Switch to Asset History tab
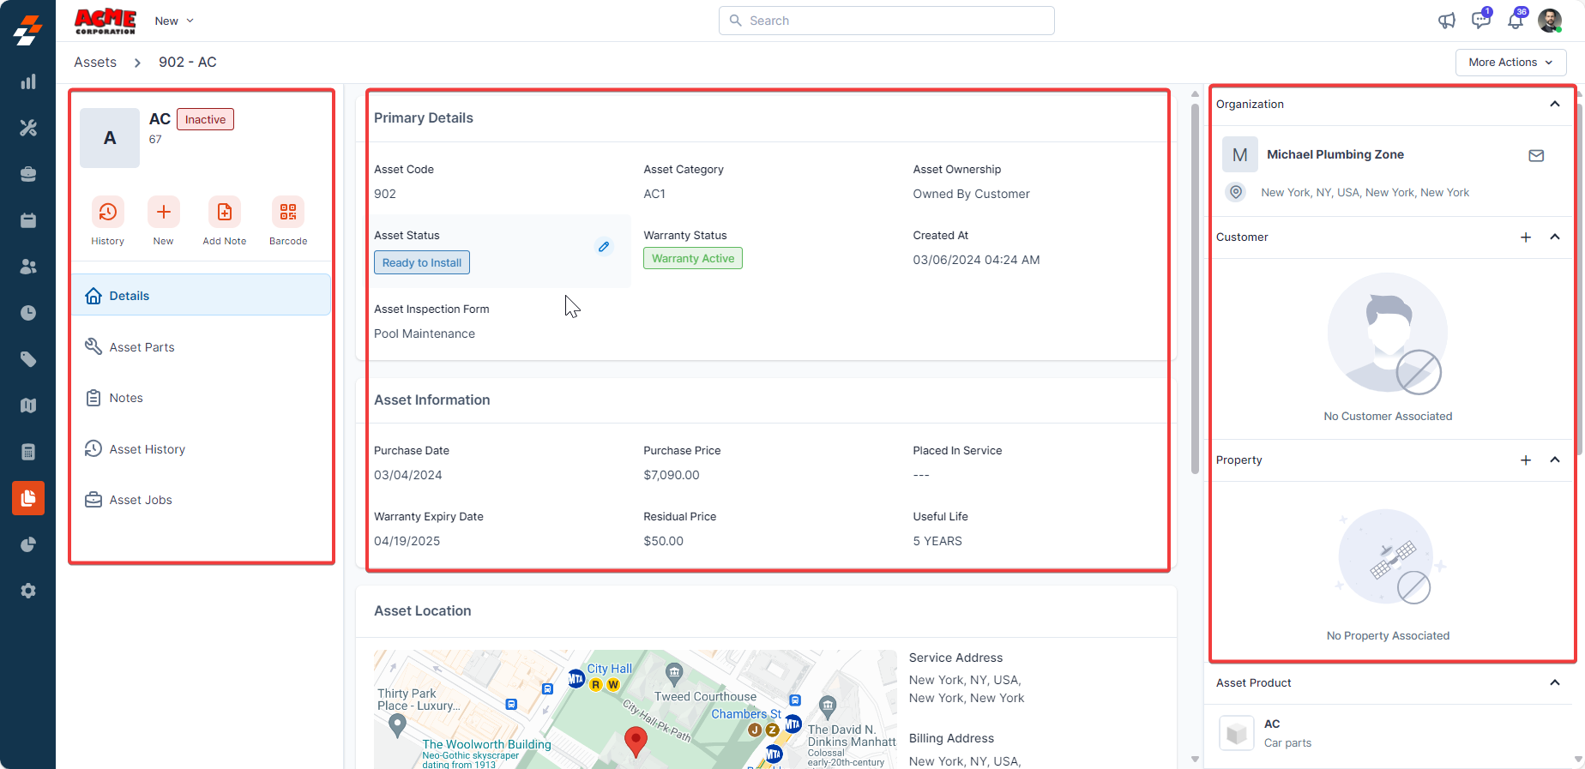This screenshot has height=769, width=1585. pos(147,449)
